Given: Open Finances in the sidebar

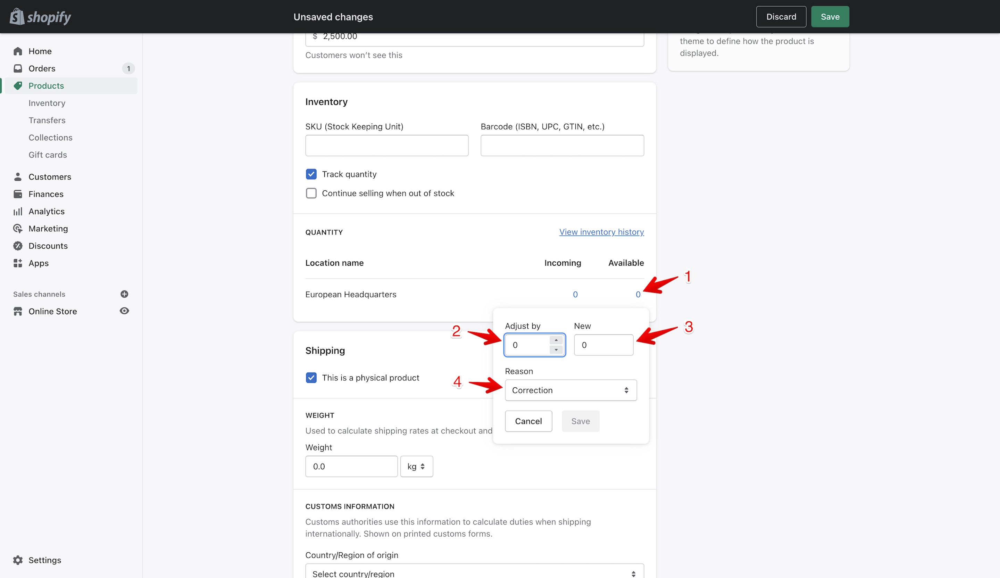Looking at the screenshot, I should [x=46, y=194].
